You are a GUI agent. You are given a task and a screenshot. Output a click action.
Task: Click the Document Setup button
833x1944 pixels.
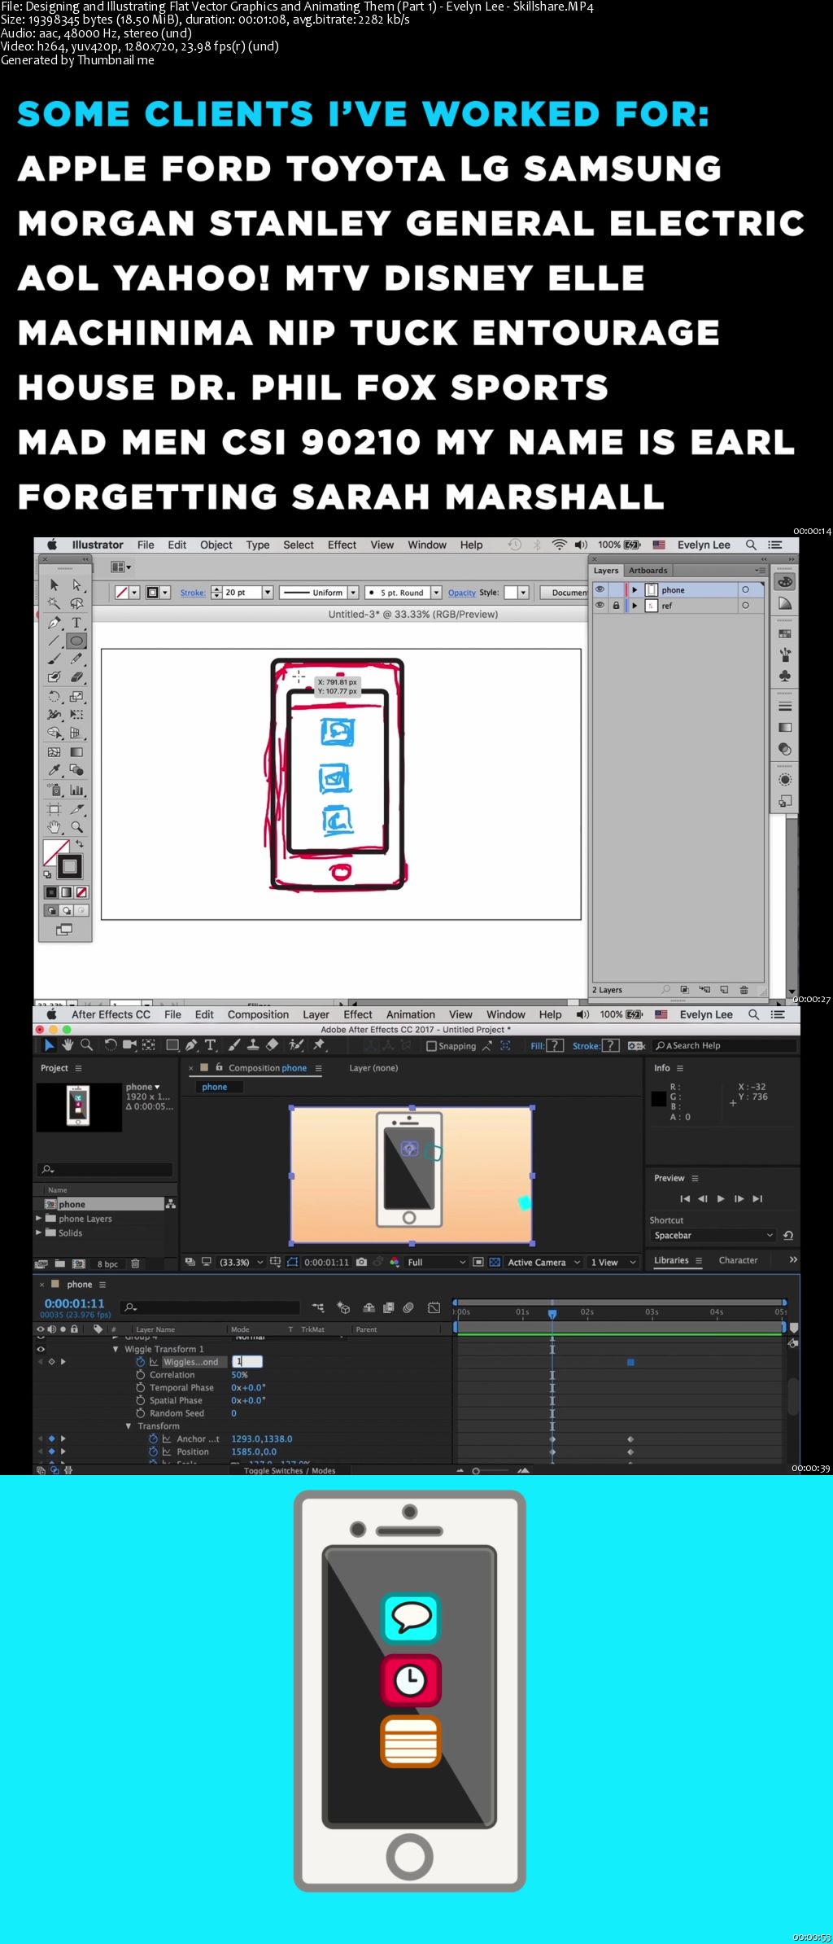click(565, 593)
